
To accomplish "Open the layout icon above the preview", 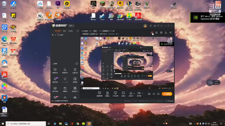I will [161, 33].
